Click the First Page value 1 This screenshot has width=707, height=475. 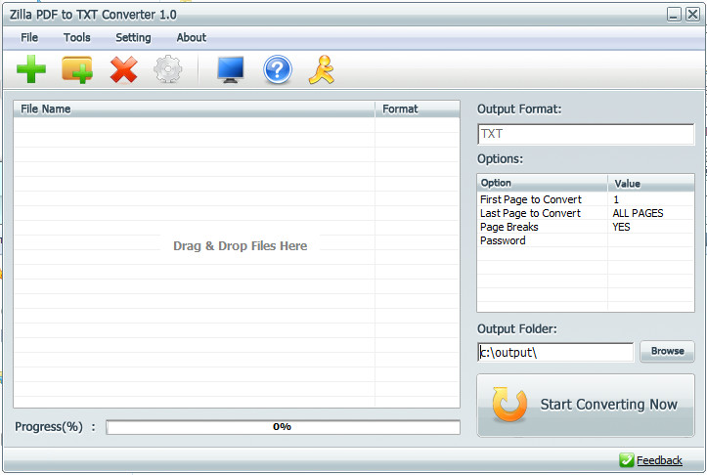pyautogui.click(x=616, y=199)
